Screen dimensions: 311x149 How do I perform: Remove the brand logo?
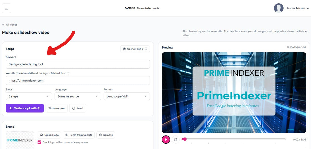click(106, 135)
